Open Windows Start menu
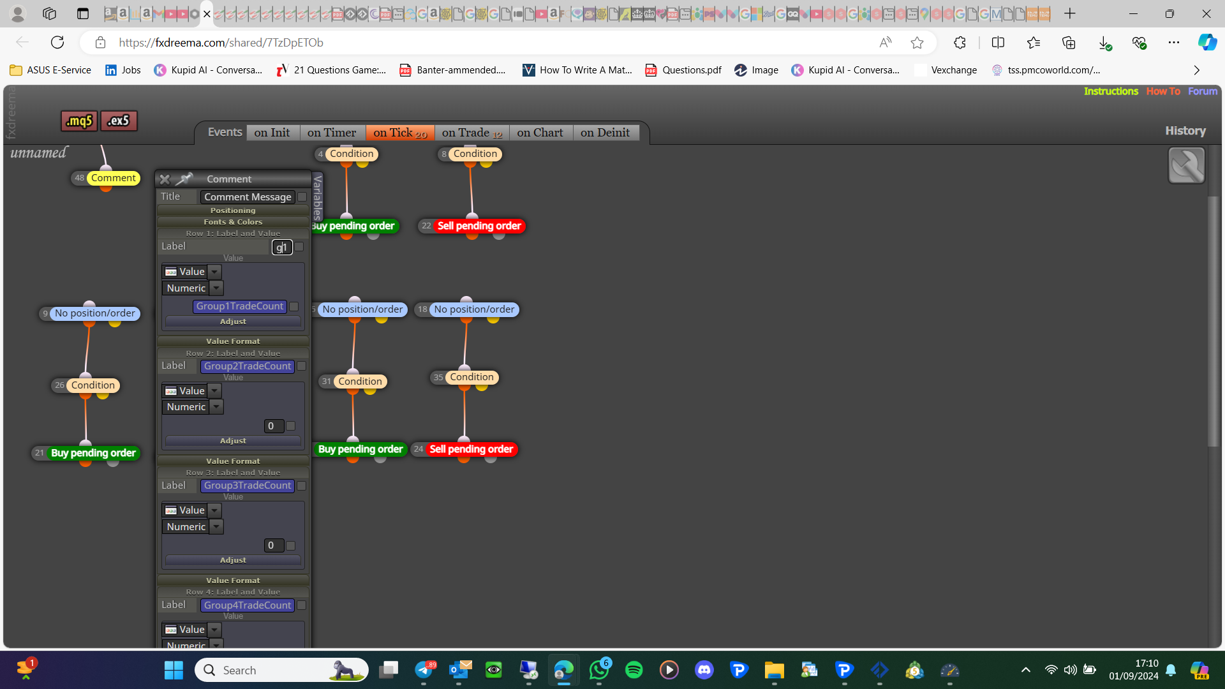1225x689 pixels. pyautogui.click(x=174, y=670)
